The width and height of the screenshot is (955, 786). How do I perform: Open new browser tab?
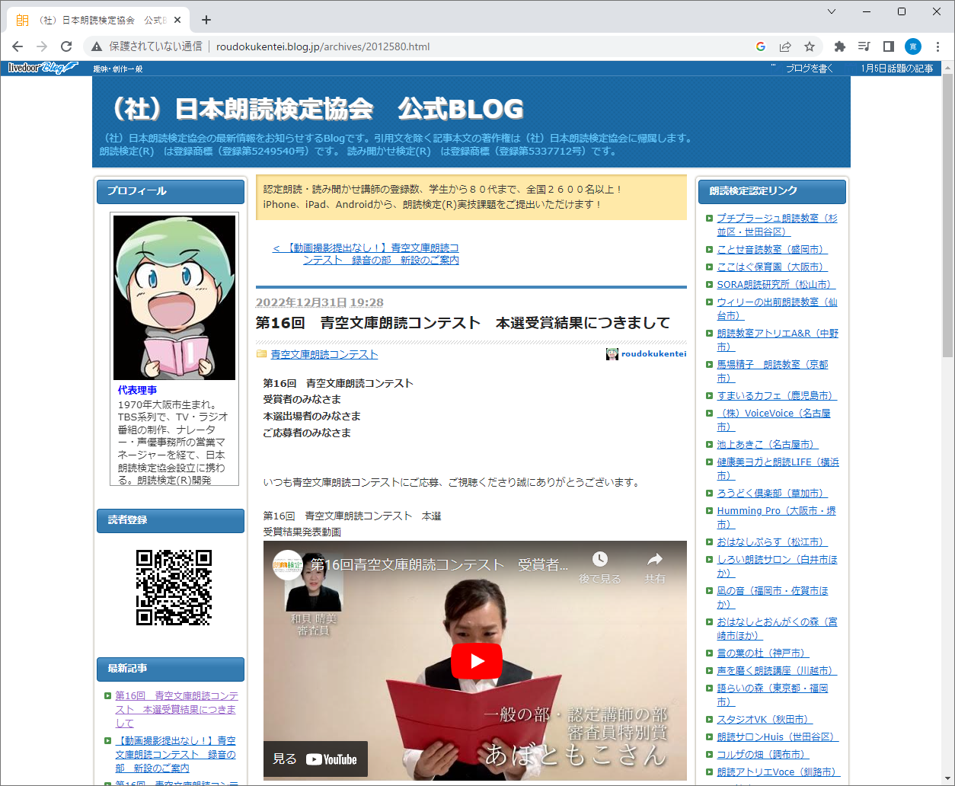pos(206,20)
